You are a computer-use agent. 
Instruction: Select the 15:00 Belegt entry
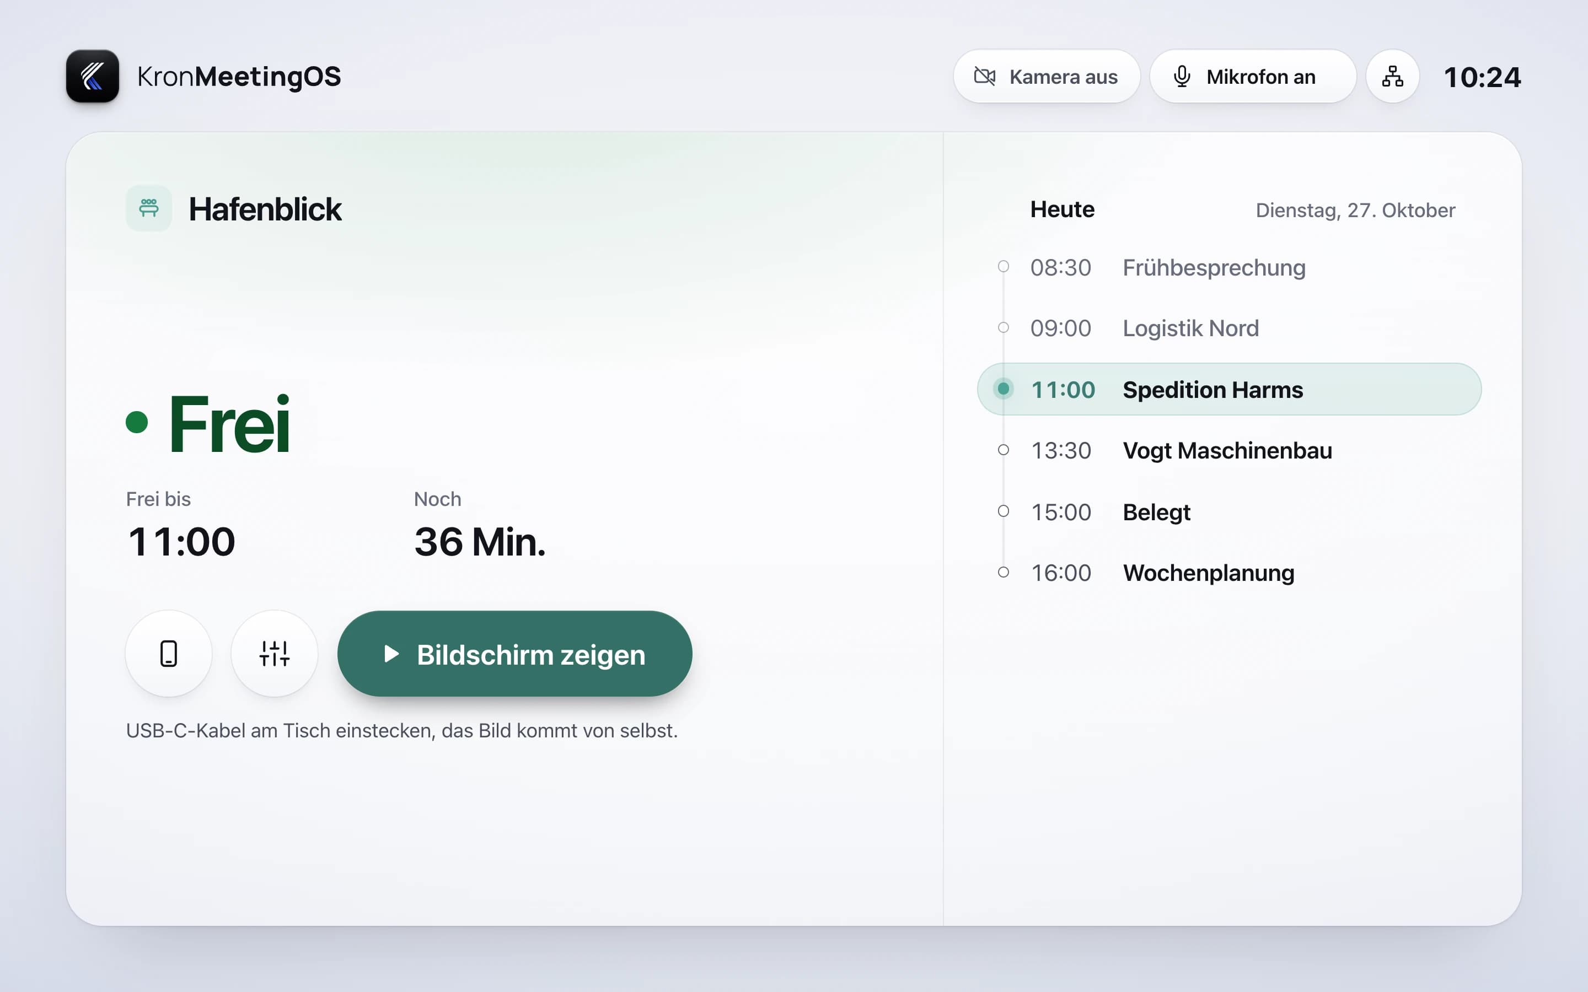tap(1229, 512)
